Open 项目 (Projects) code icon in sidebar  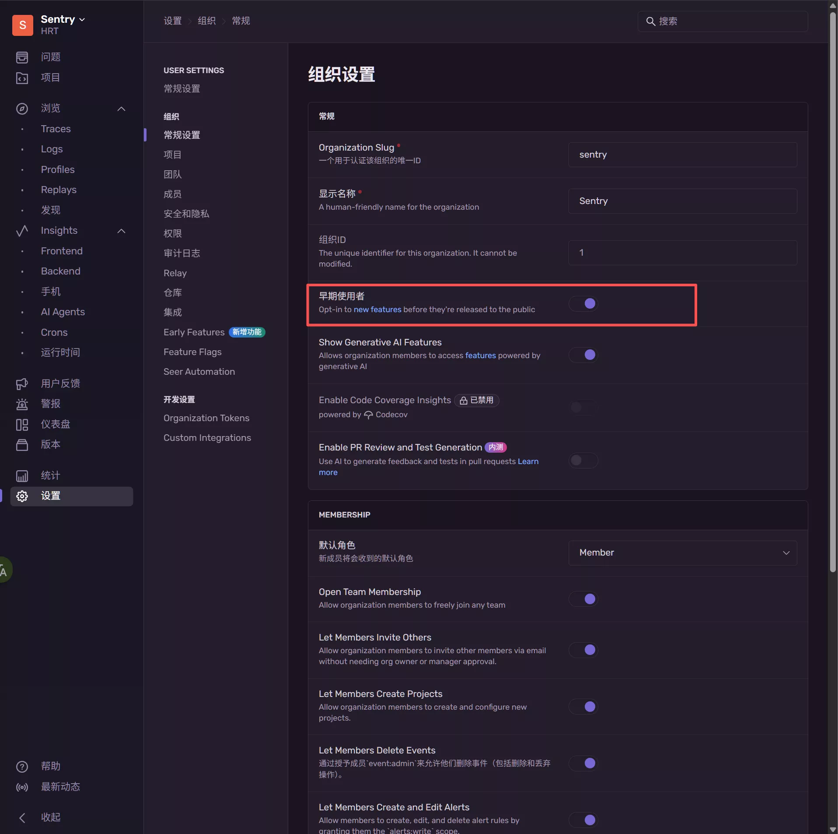tap(22, 78)
